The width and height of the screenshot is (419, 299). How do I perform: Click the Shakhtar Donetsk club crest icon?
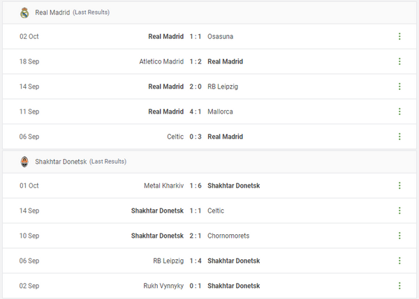[24, 162]
